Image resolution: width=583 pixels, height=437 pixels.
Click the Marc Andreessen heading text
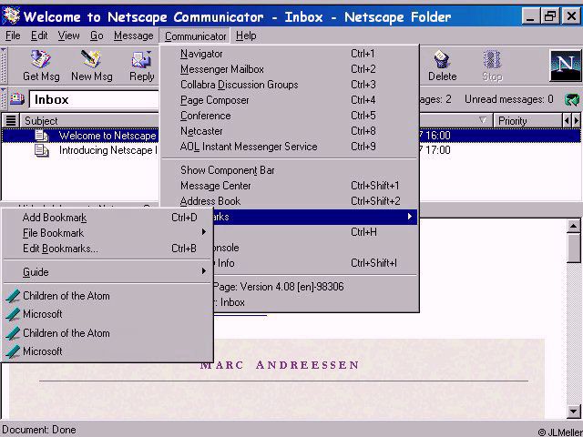pos(280,365)
